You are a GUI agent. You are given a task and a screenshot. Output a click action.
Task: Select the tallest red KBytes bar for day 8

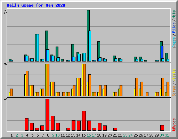(47, 115)
